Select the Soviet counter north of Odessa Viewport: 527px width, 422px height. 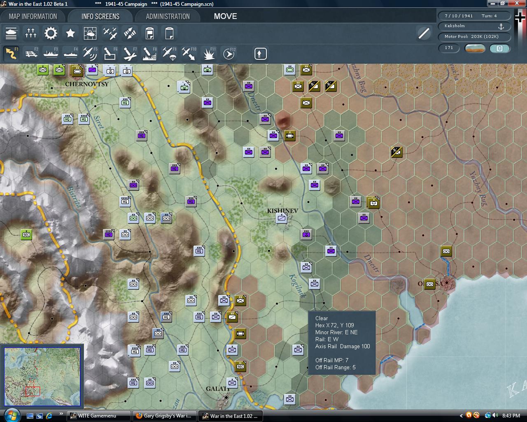click(x=446, y=251)
